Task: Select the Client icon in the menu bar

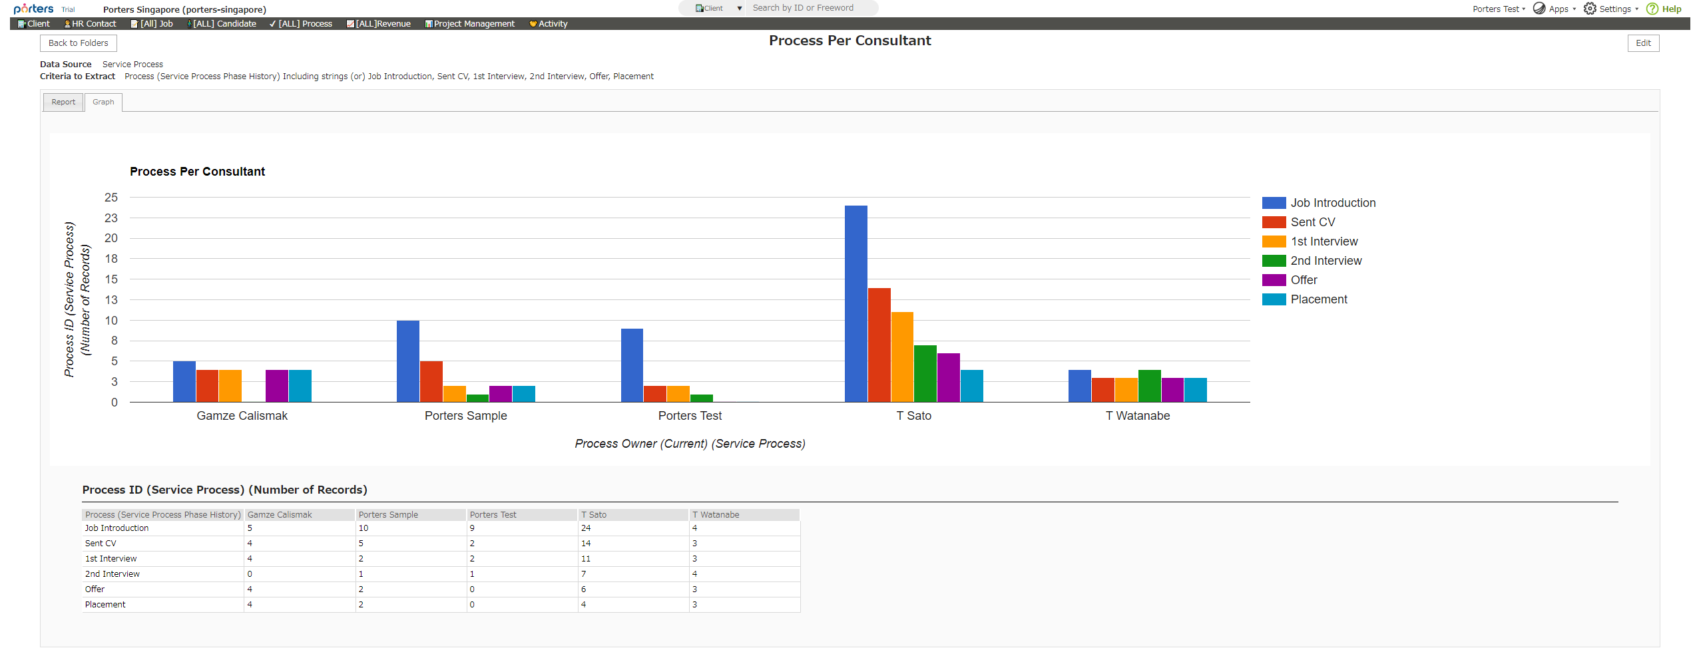Action: (22, 23)
